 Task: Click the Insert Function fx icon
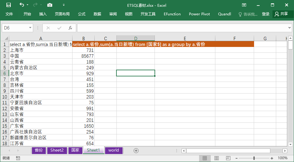click(x=70, y=28)
